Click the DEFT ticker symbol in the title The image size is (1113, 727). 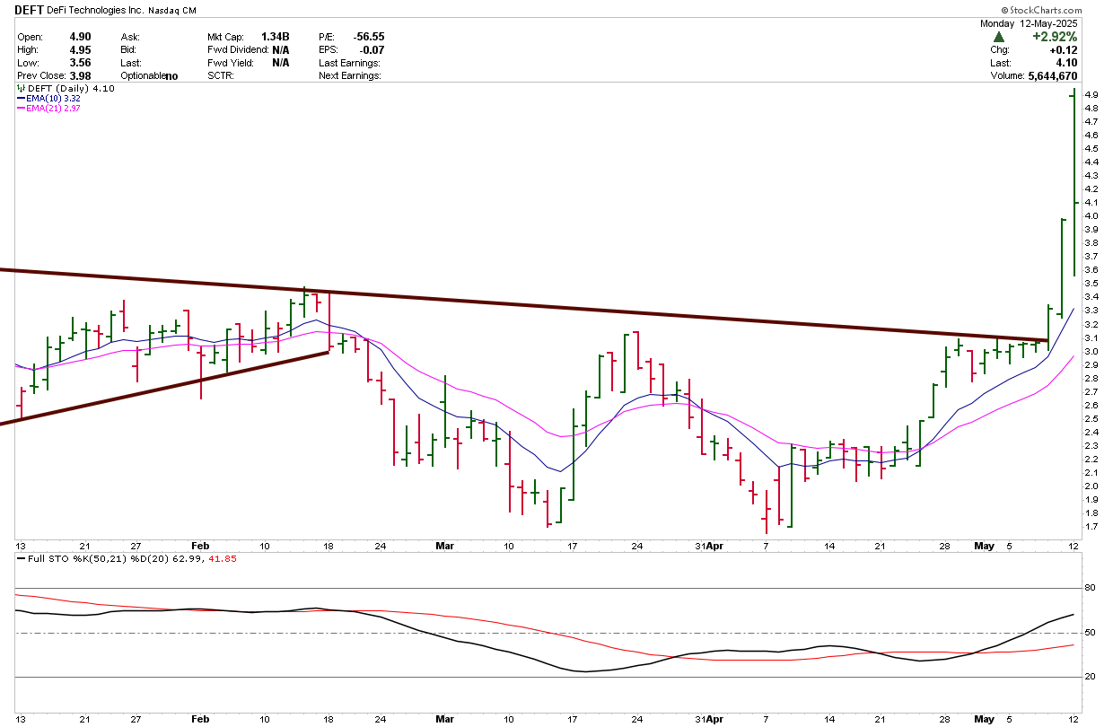coord(30,11)
